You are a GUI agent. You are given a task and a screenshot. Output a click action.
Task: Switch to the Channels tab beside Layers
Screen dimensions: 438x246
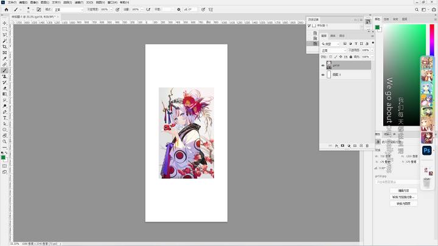pos(333,36)
